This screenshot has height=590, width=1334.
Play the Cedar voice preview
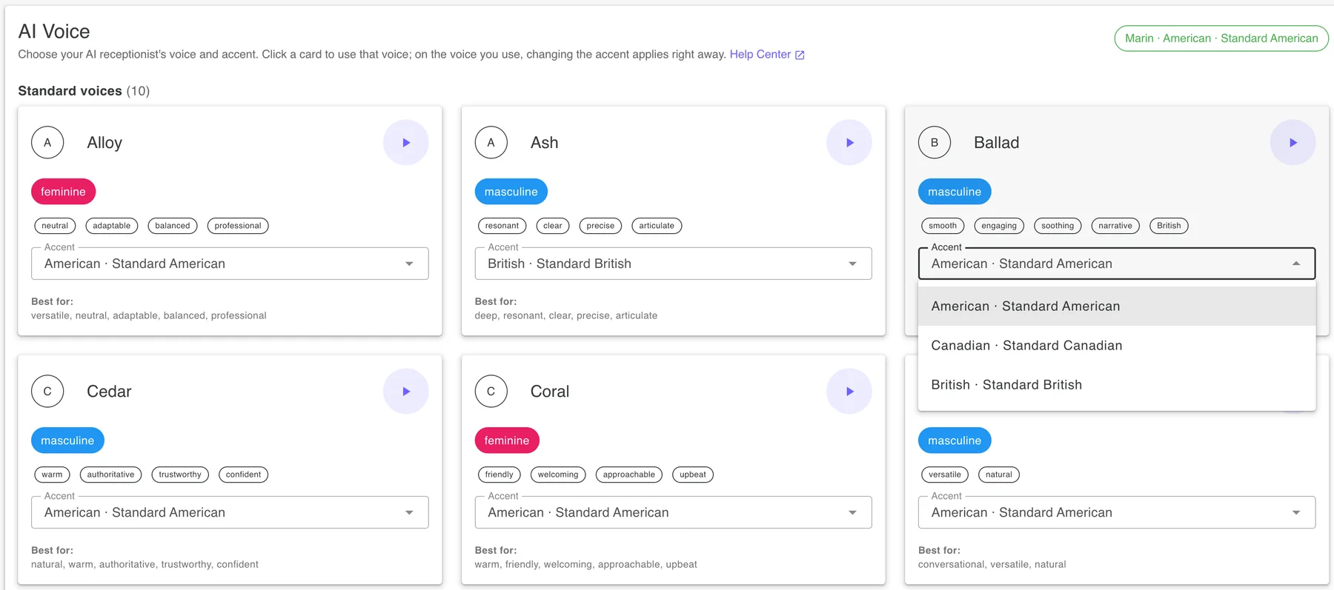[406, 391]
